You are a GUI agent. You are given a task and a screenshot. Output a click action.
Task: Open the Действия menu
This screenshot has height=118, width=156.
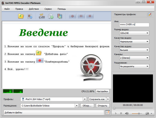(x=34, y=9)
